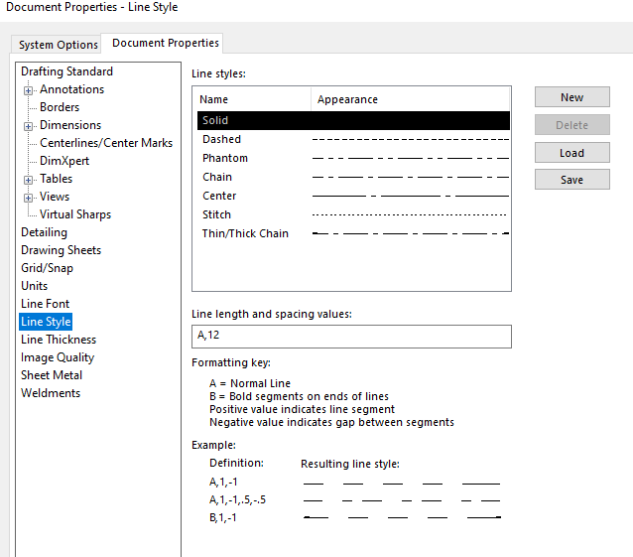The width and height of the screenshot is (633, 557).
Task: Choose the Phantom line style
Action: pos(225,159)
